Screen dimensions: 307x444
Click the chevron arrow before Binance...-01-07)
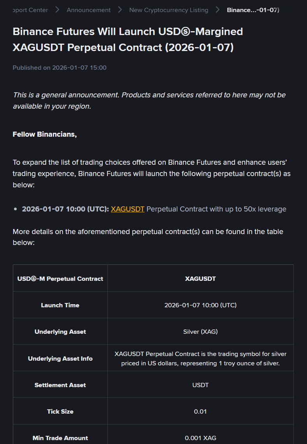coord(218,10)
